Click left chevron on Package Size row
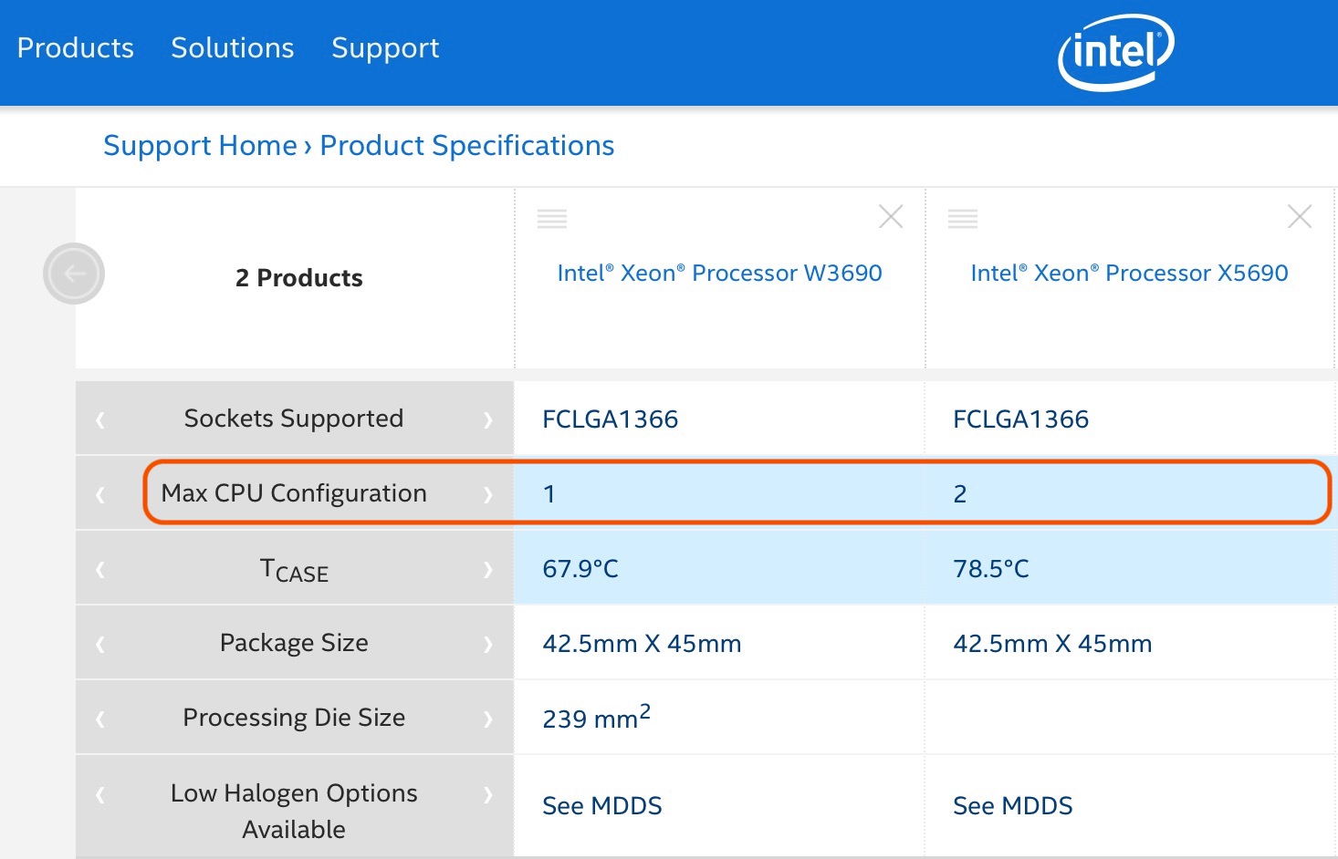1338x859 pixels. pos(100,645)
